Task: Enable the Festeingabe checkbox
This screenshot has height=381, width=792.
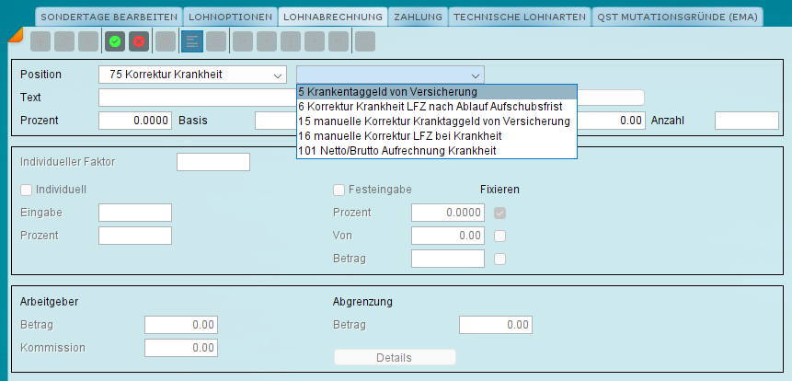Action: 339,190
